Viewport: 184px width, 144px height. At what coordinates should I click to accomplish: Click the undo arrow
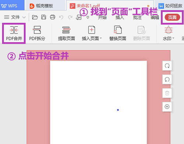tap(61, 17)
